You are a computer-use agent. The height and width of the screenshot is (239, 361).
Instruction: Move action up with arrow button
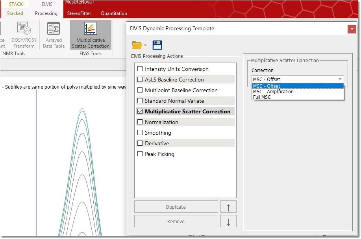pyautogui.click(x=228, y=207)
